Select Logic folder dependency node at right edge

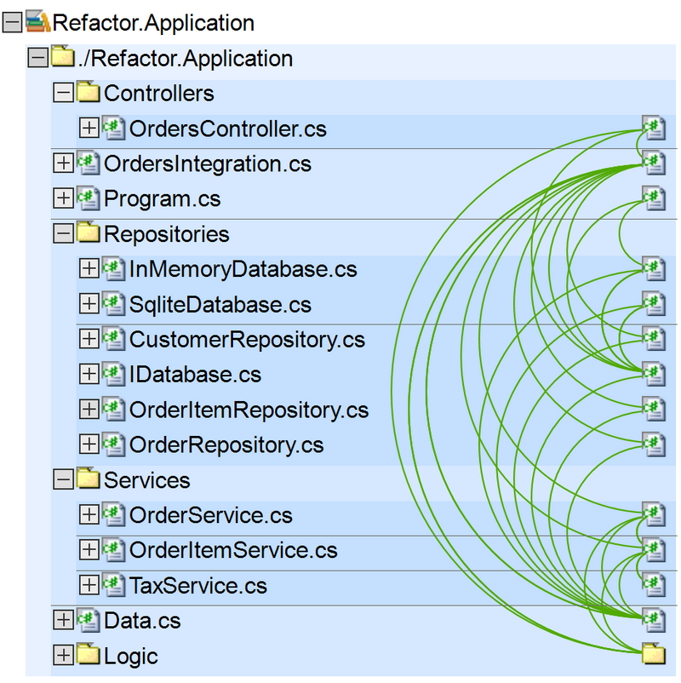654,654
